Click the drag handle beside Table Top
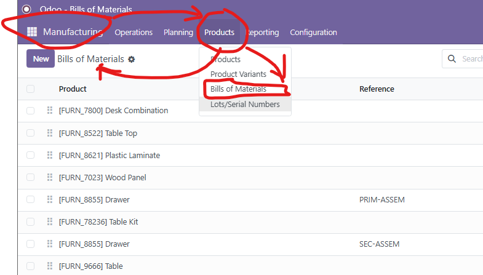The height and width of the screenshot is (275, 483). 50,133
